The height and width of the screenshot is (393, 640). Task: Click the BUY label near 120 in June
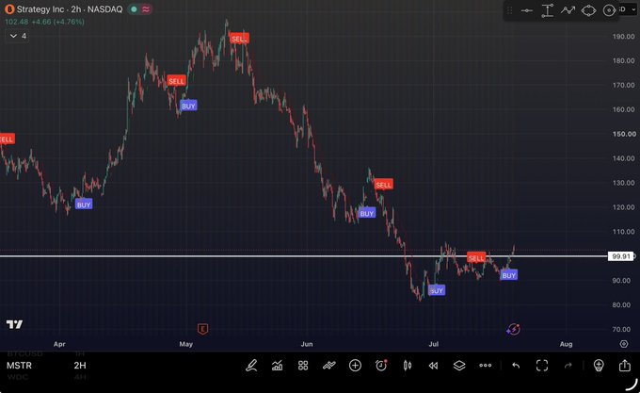click(x=366, y=213)
